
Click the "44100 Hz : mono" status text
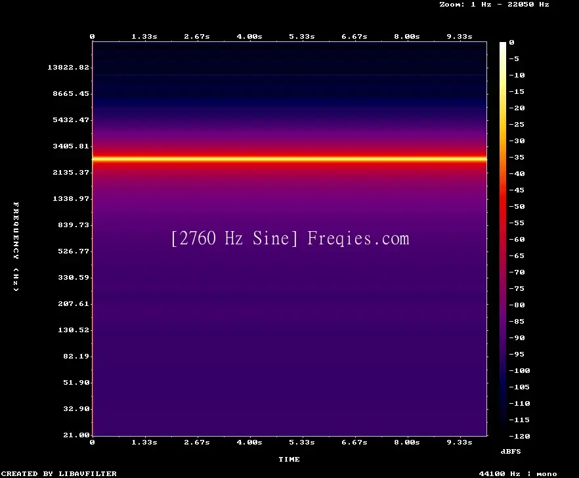click(518, 473)
